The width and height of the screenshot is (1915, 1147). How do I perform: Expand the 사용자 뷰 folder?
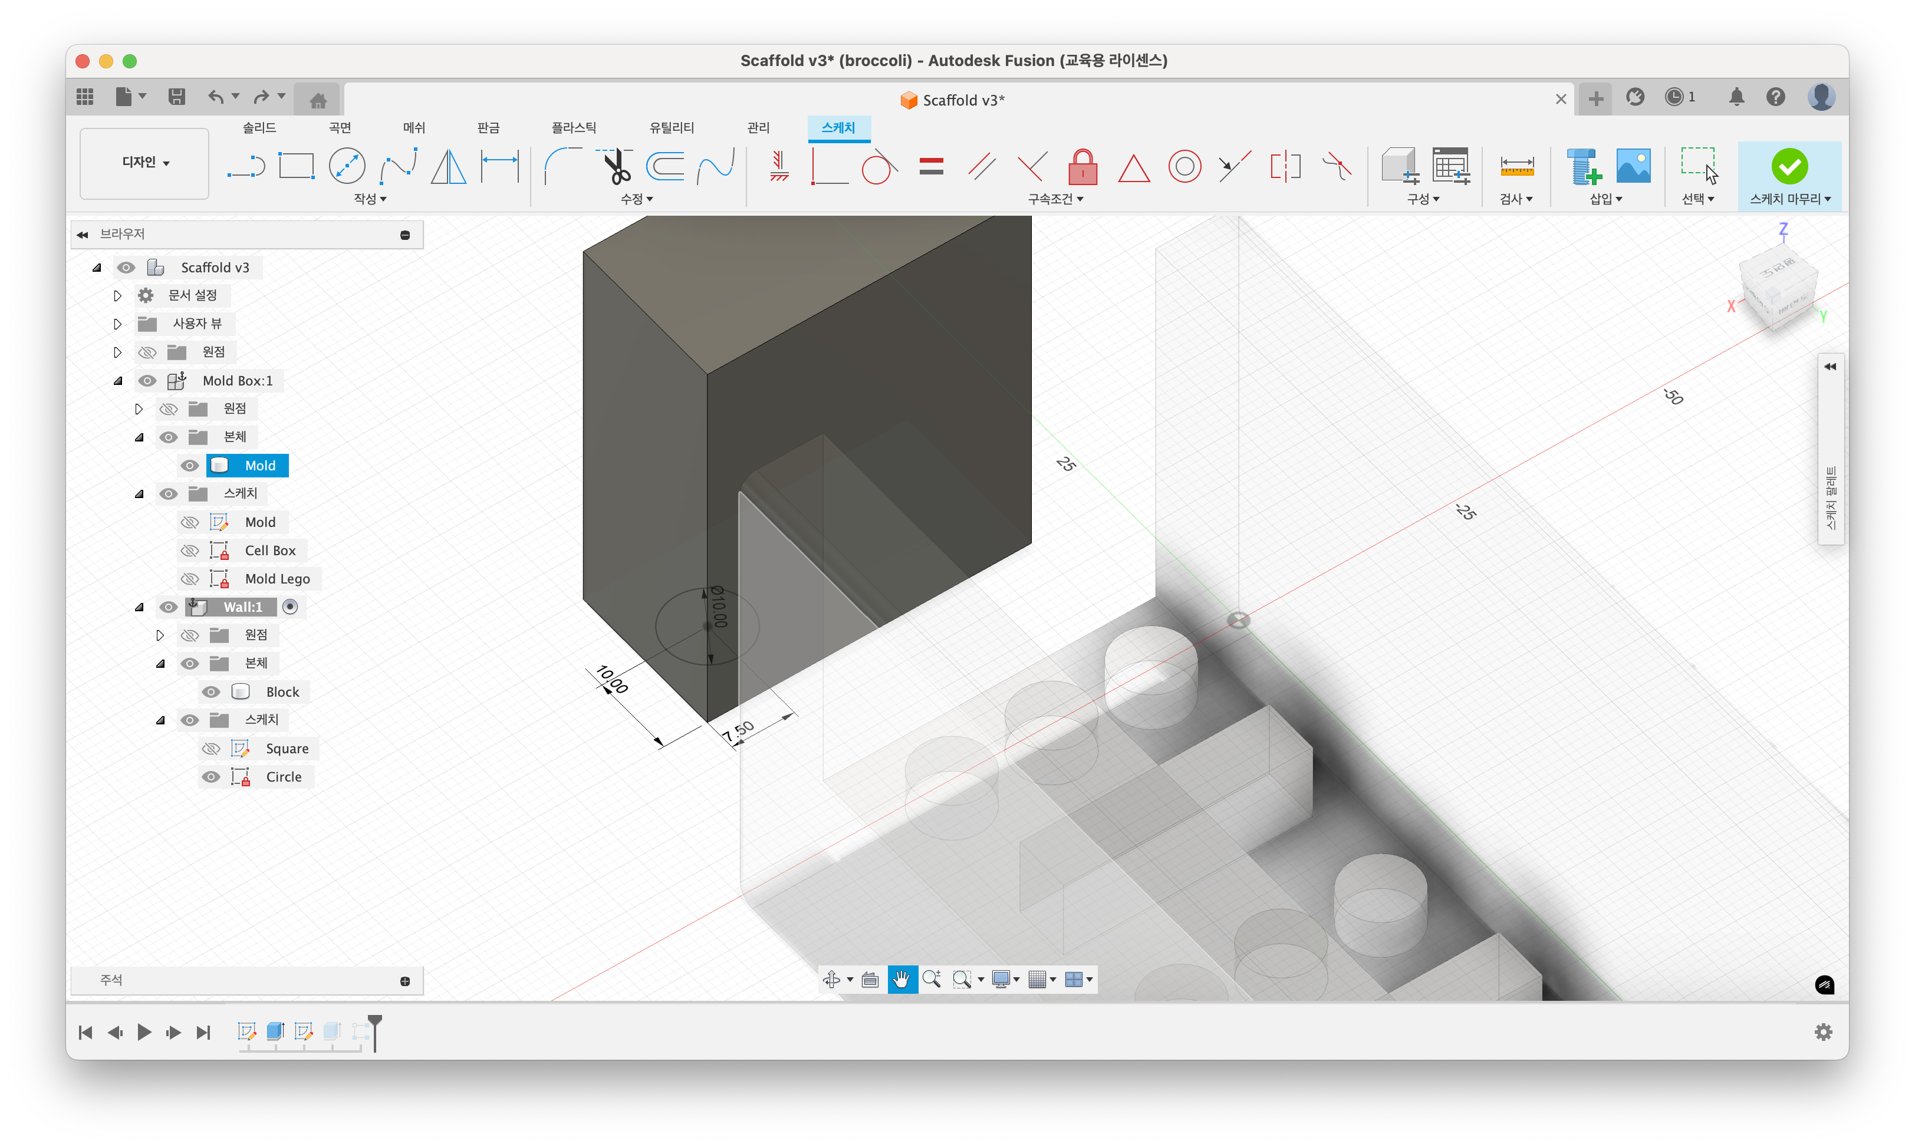(117, 324)
